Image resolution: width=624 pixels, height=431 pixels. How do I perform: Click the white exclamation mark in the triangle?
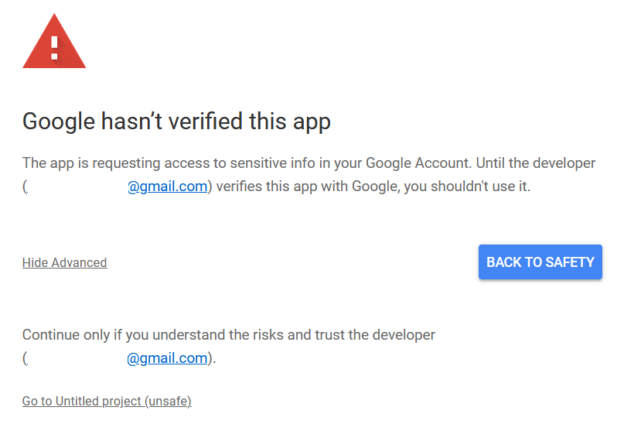[55, 48]
